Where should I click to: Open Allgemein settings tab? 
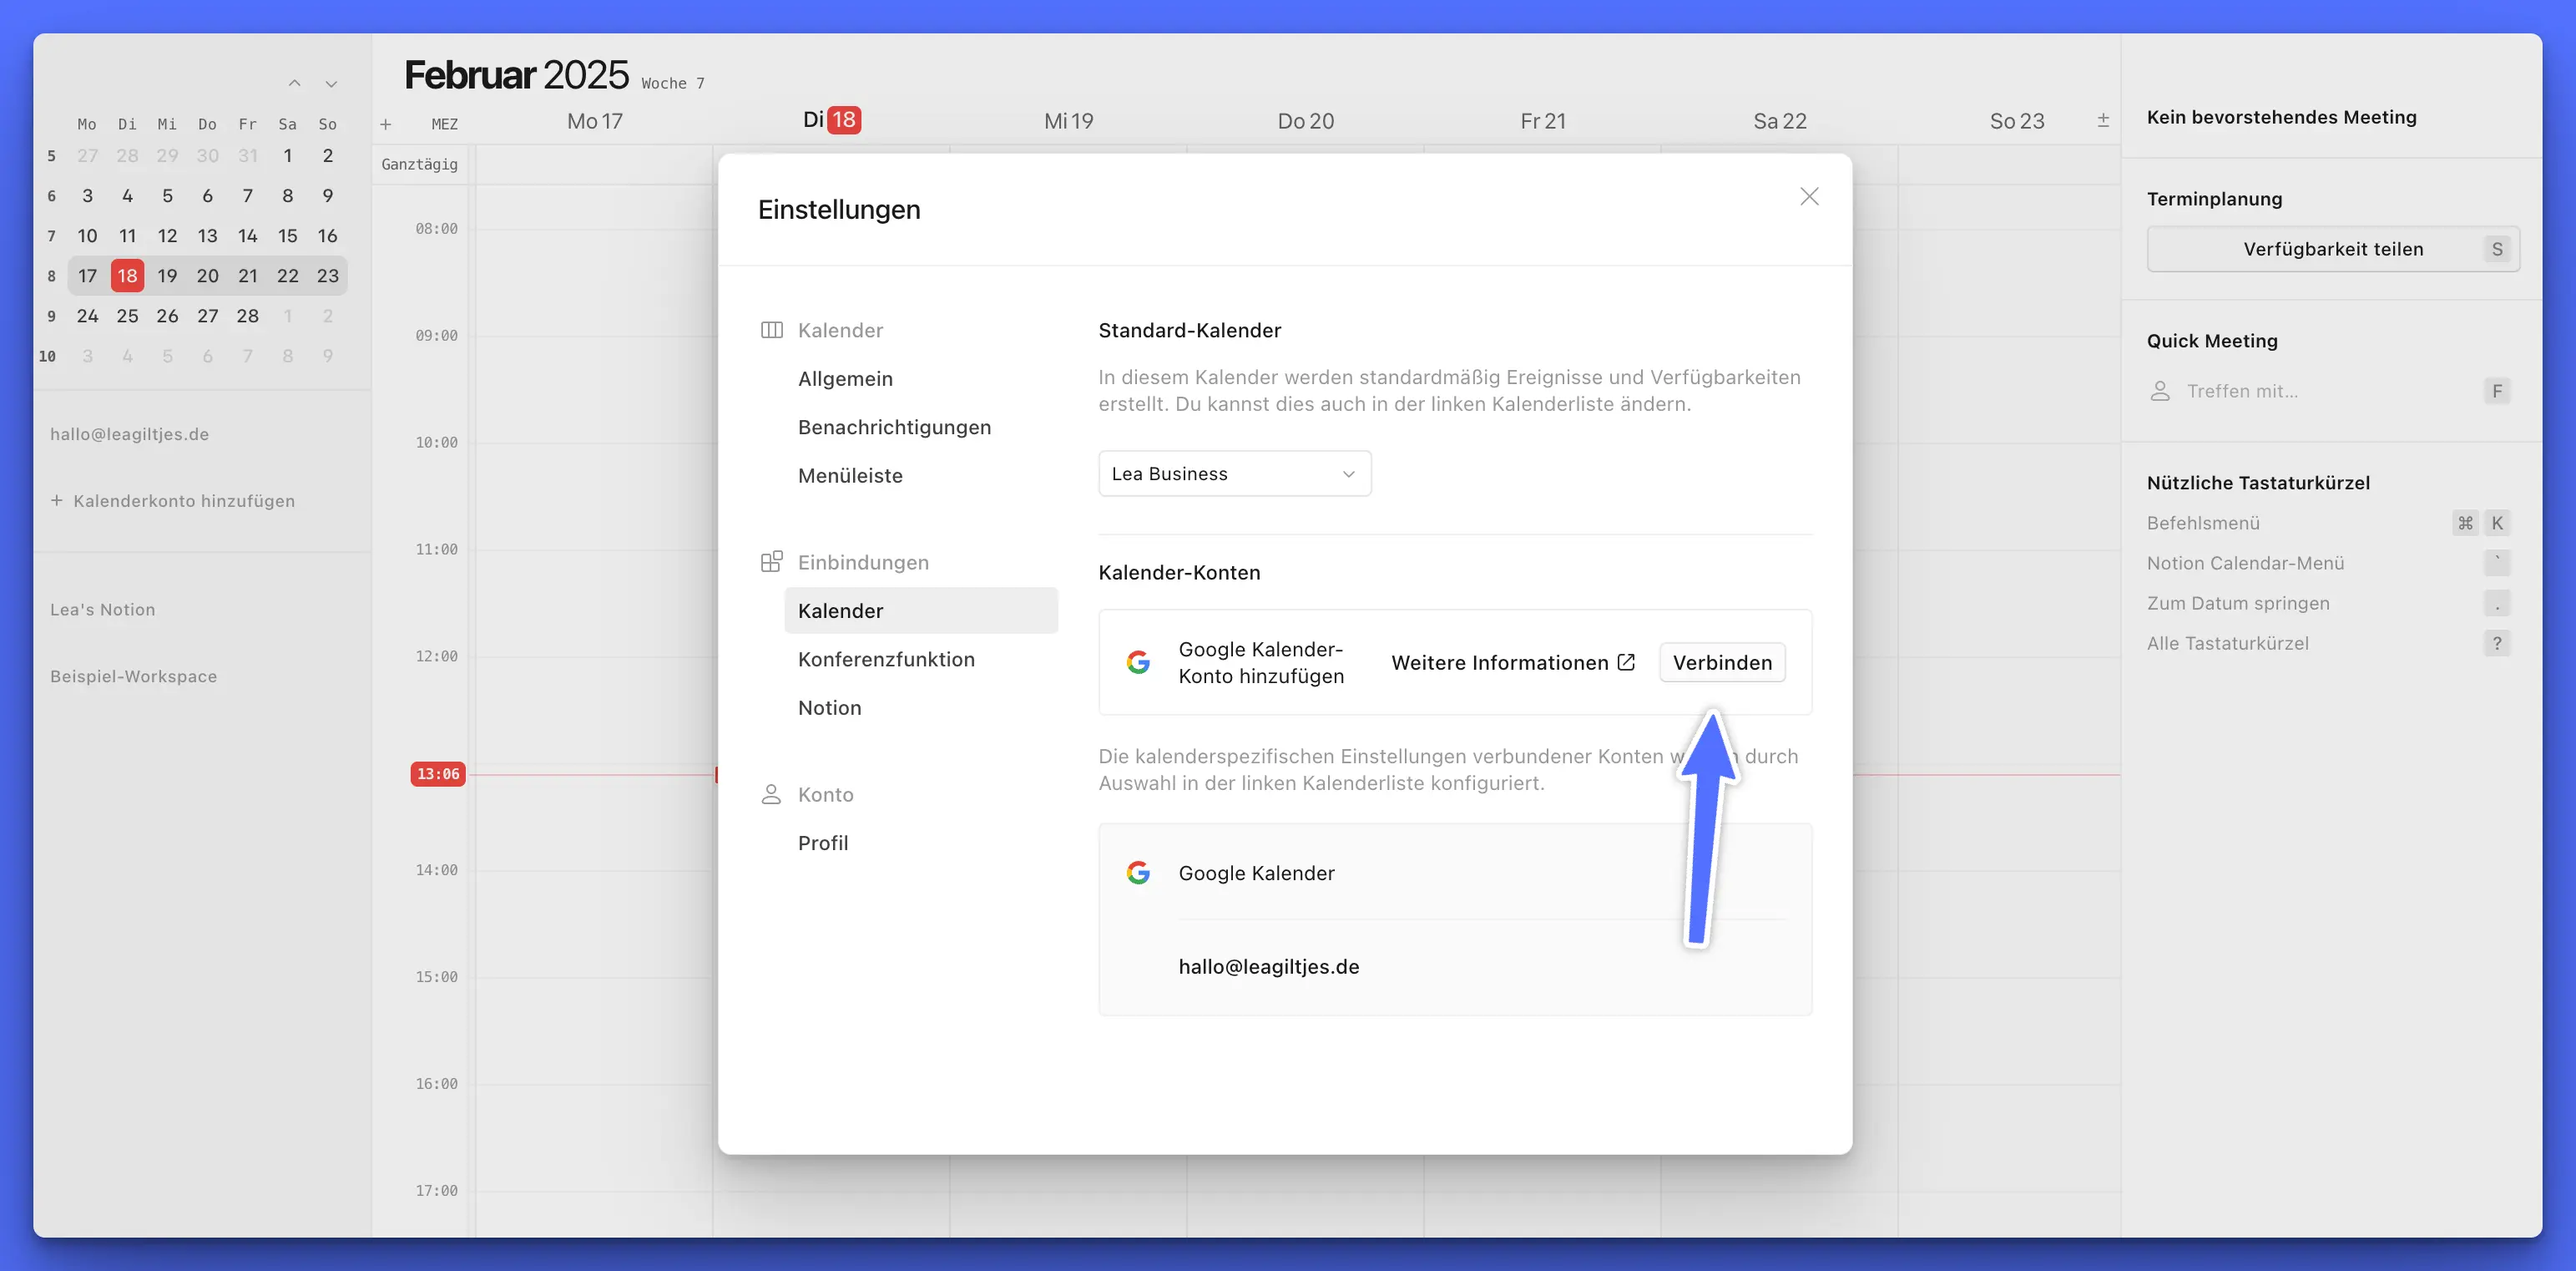coord(845,378)
